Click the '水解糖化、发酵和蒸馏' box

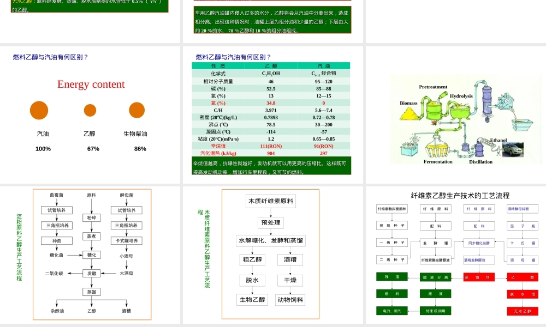271,240
